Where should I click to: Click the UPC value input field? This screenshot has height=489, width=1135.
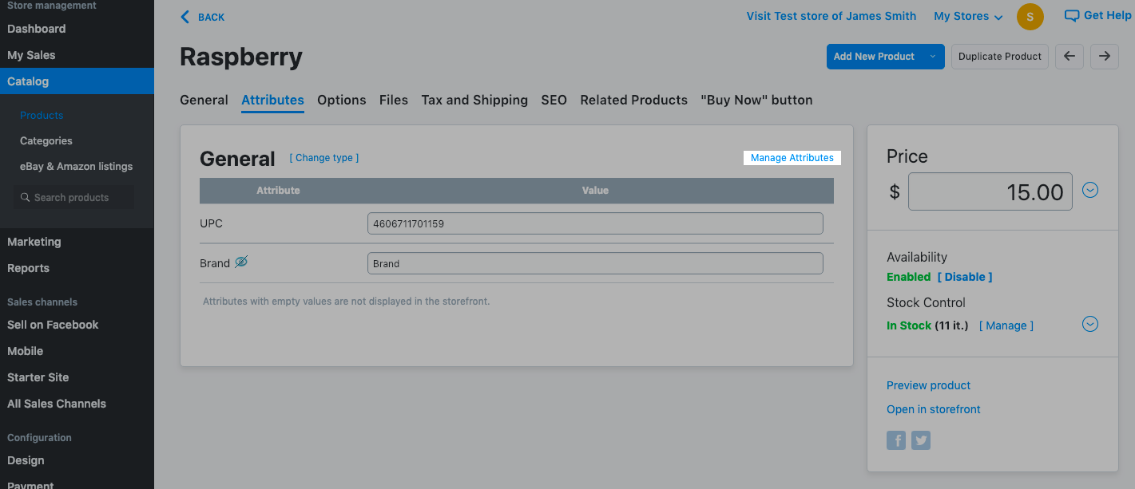click(594, 223)
